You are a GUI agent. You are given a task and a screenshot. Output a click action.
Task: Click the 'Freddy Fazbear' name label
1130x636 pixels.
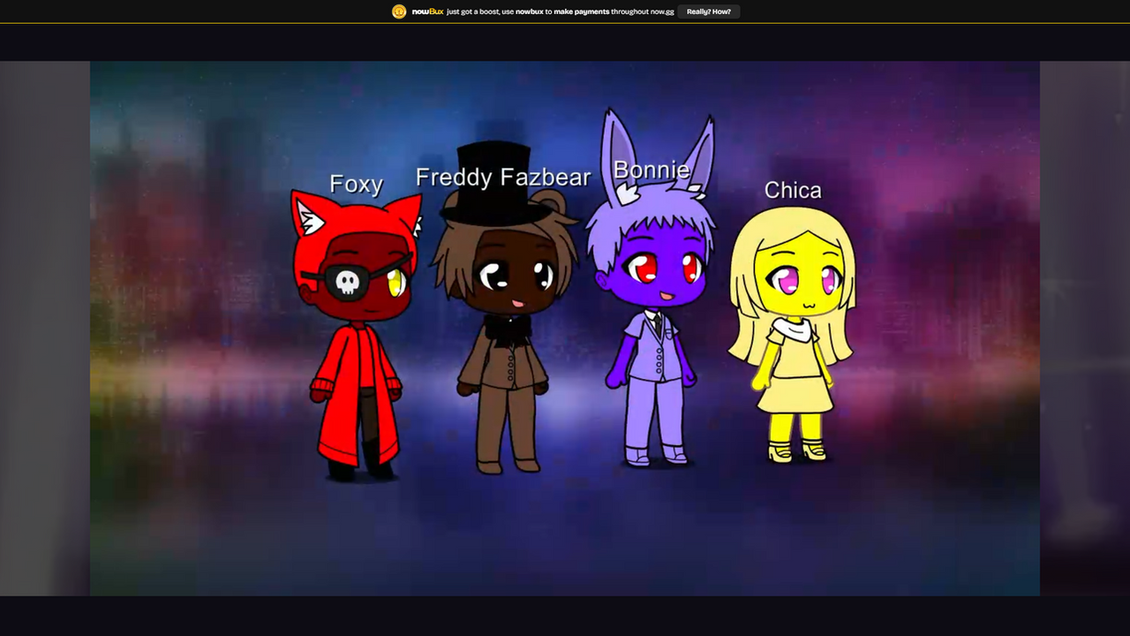click(503, 178)
